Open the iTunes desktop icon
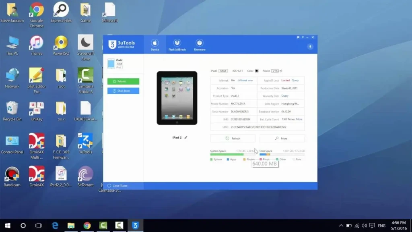The image size is (412, 232). 37,42
